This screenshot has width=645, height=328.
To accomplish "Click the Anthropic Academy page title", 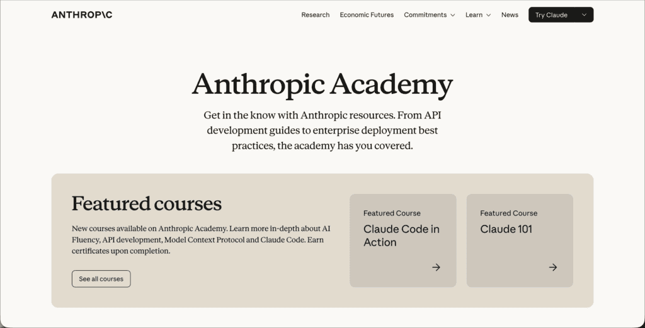I will click(x=322, y=84).
